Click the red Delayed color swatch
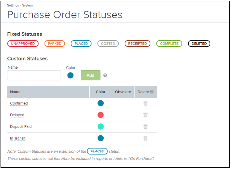The height and width of the screenshot is (169, 231). click(x=101, y=115)
